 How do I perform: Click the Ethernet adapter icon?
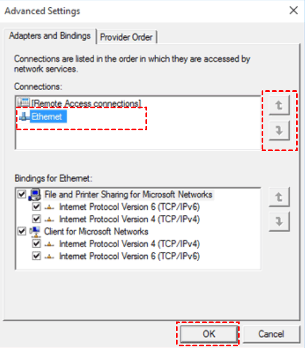click(24, 116)
